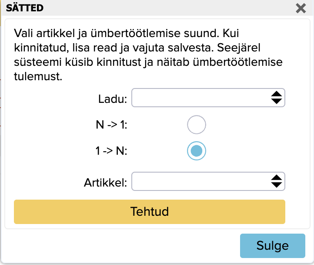The width and height of the screenshot is (314, 265).
Task: Click the "N -> 1:" label text
Action: (x=111, y=126)
